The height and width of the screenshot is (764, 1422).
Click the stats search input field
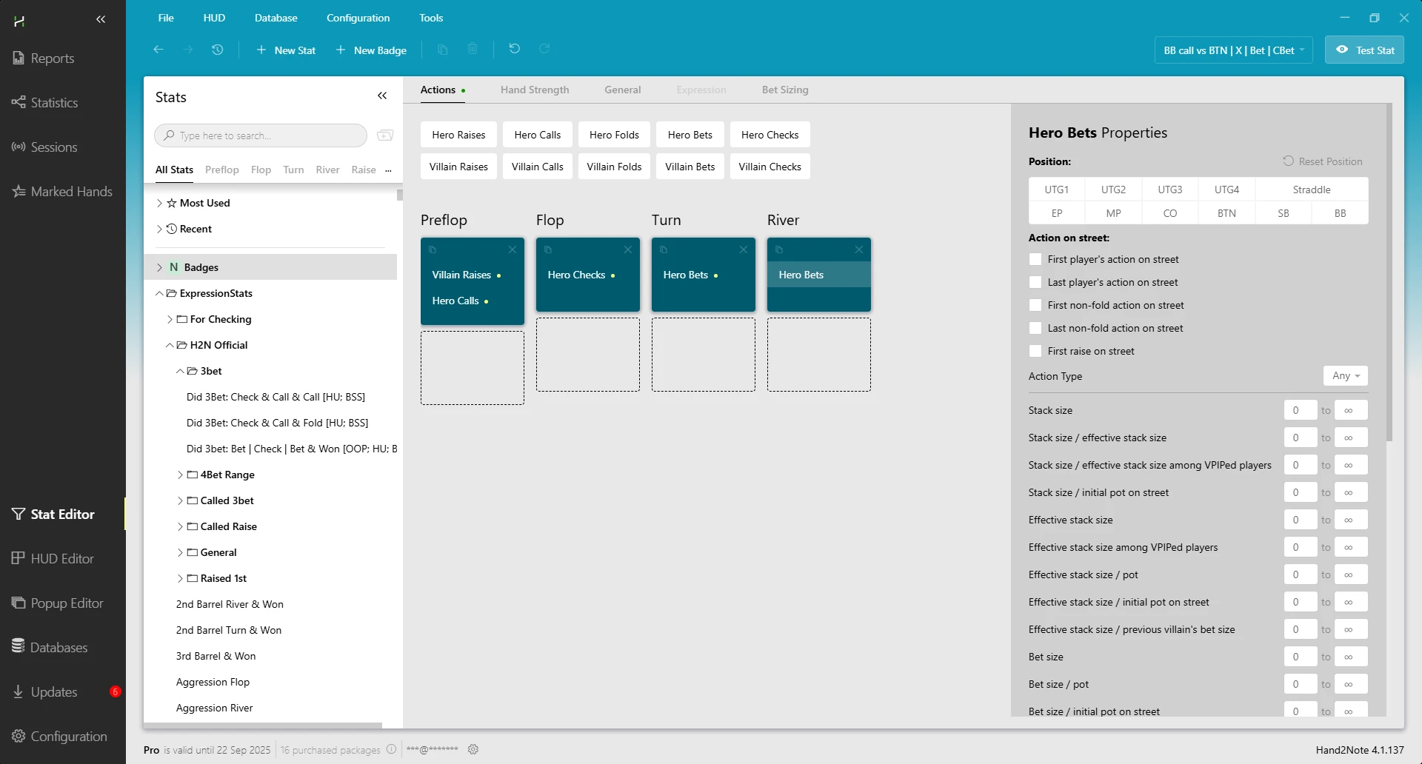click(267, 135)
